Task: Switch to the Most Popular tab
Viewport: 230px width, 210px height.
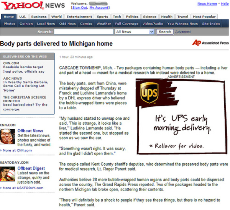Action: pos(204,17)
